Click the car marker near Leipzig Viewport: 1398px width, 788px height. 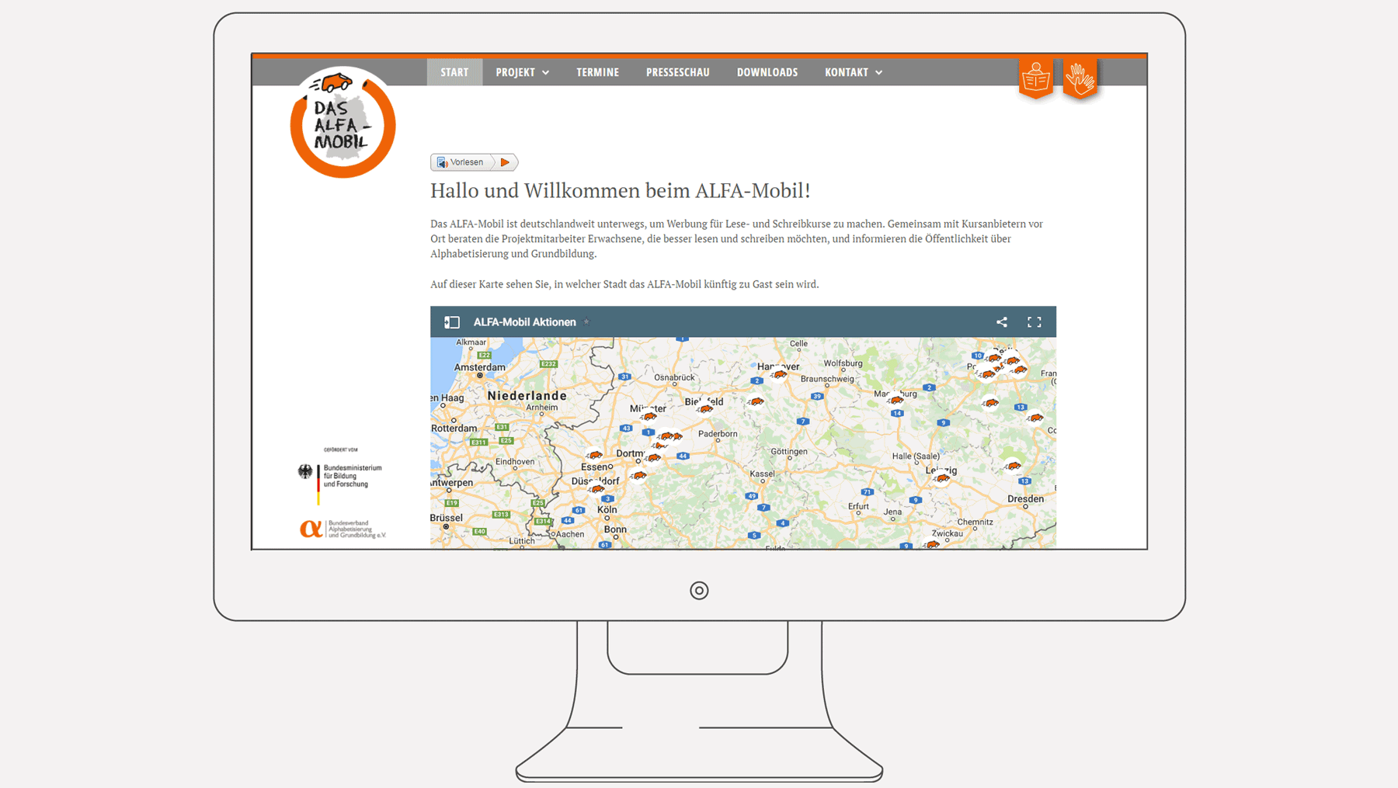(942, 479)
